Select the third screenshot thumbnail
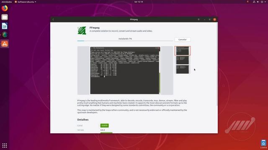268x150 pixels. point(183,70)
